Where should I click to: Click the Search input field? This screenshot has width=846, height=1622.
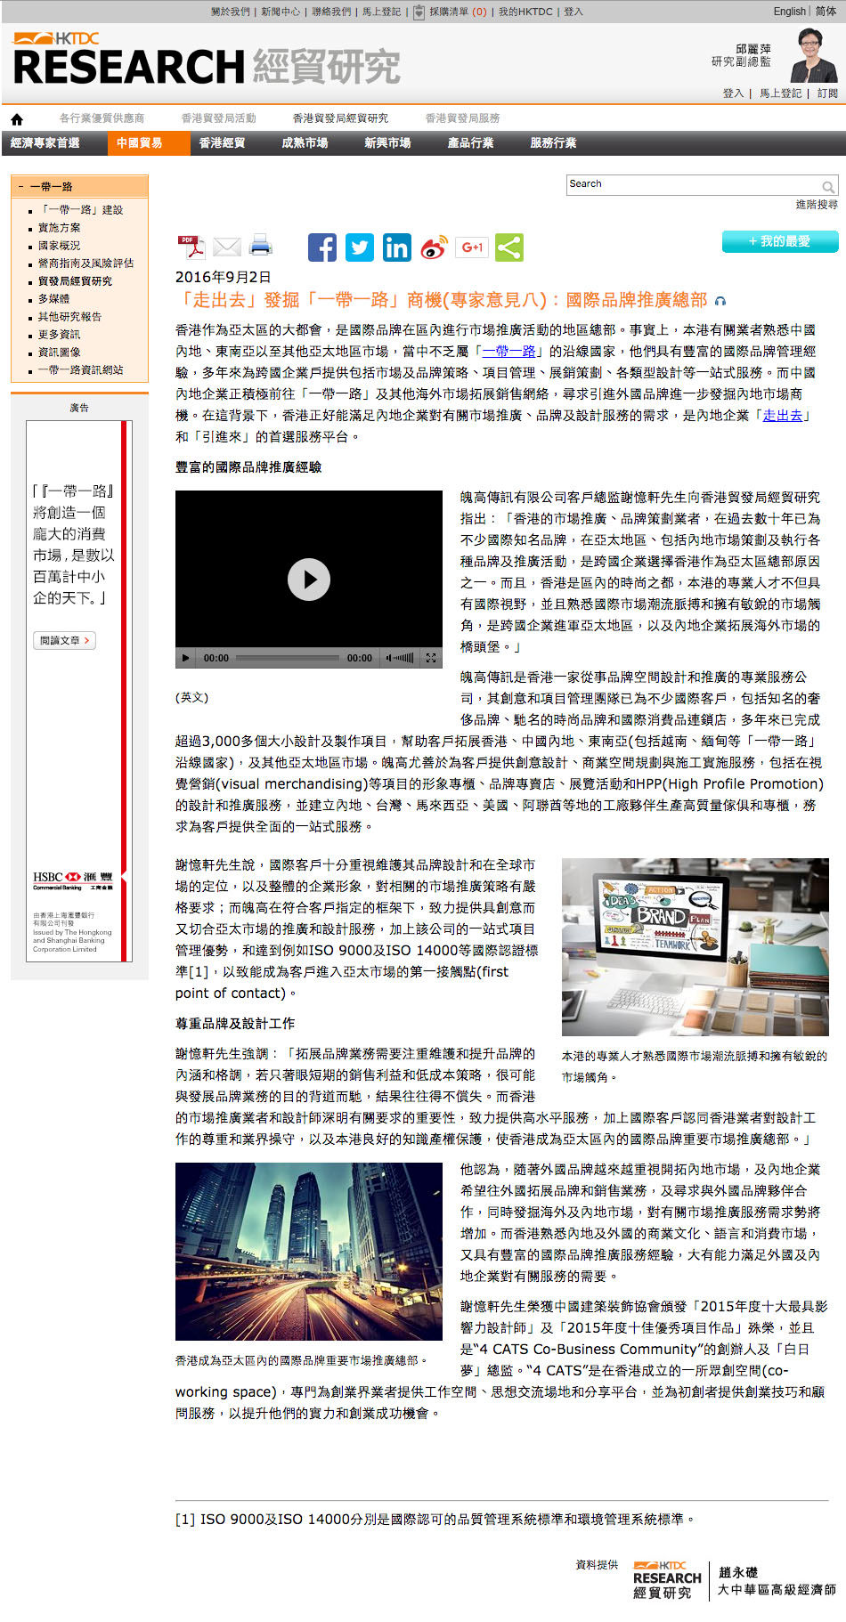(693, 185)
